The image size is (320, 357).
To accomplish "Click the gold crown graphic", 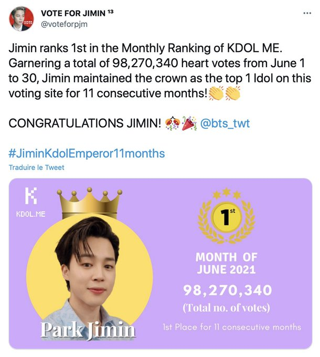I will tap(89, 203).
